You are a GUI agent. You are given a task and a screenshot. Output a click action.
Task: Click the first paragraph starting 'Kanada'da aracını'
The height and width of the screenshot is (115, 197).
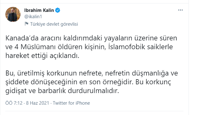[91, 47]
